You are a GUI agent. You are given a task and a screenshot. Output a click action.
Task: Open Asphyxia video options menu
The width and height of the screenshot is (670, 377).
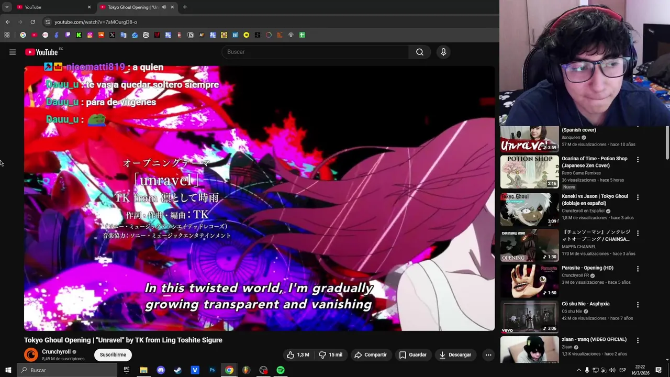pyautogui.click(x=638, y=304)
